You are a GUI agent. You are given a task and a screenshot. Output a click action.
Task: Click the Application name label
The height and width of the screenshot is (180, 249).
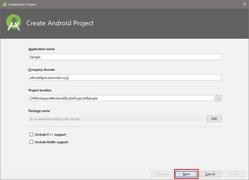(41, 49)
